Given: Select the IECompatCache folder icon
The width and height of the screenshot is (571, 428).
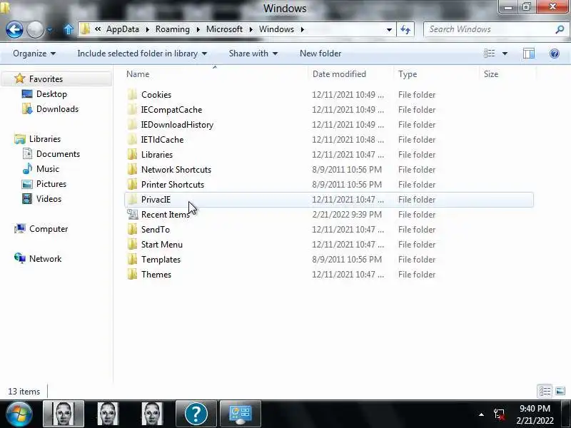Looking at the screenshot, I should click(x=132, y=110).
